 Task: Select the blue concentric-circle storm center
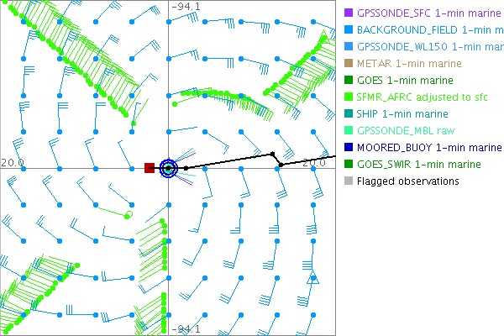click(168, 168)
